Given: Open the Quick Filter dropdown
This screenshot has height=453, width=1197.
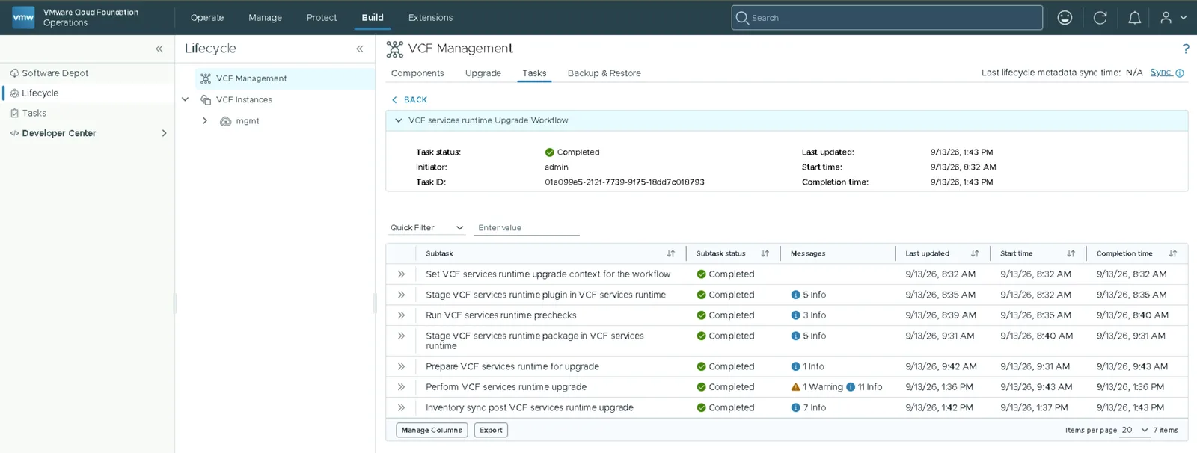Looking at the screenshot, I should point(426,228).
